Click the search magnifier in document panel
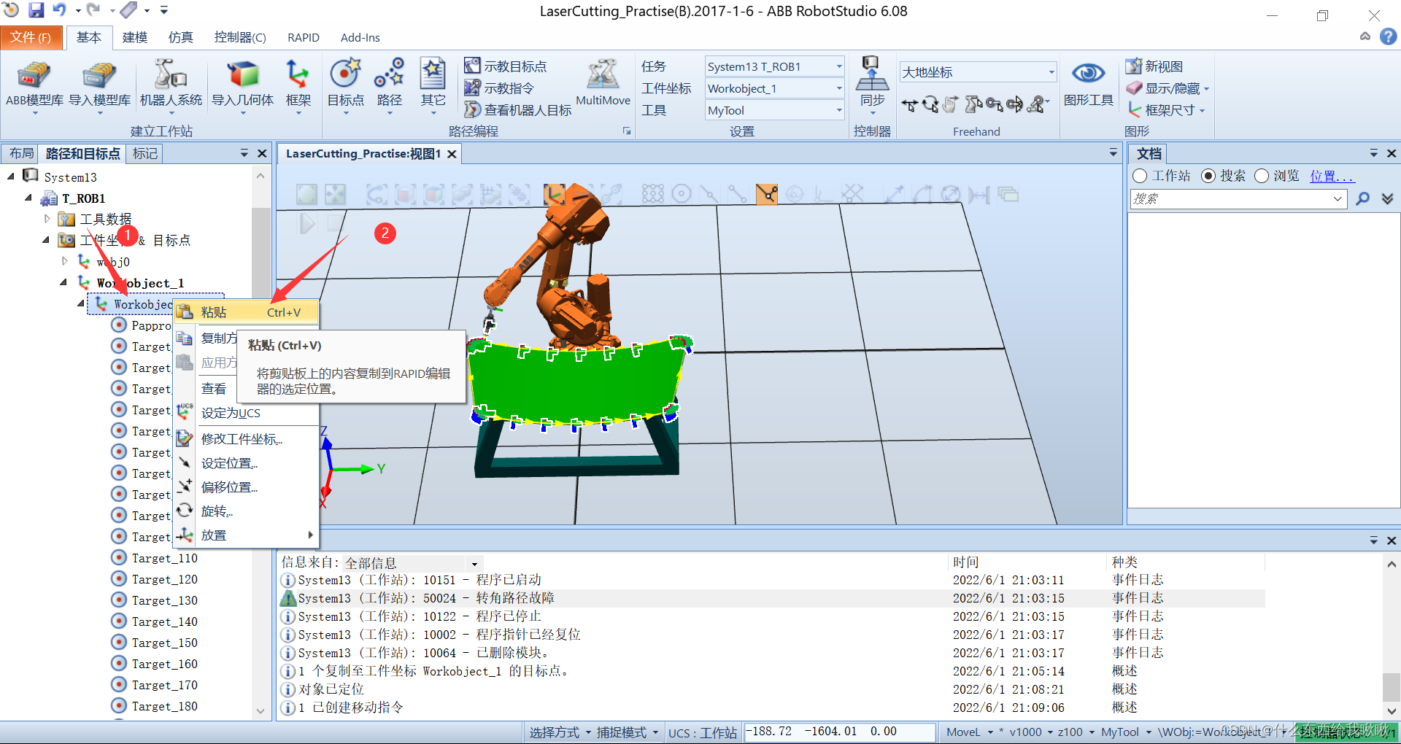 coord(1362,198)
